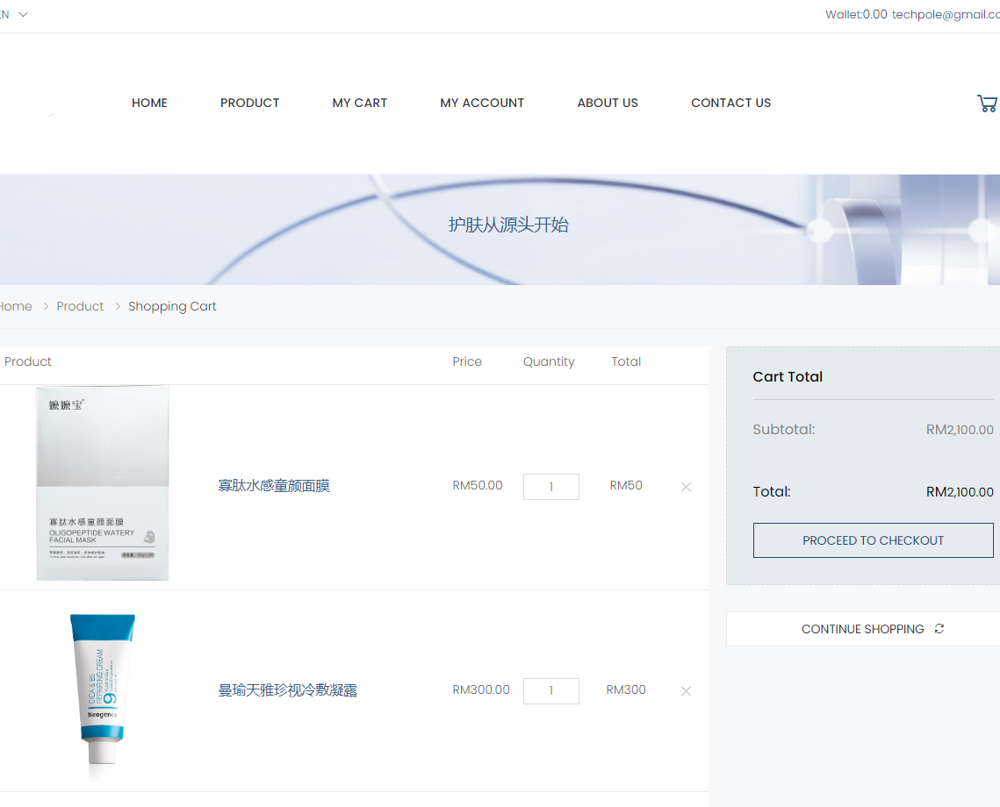Click the refresh icon beside Continue Shopping
The height and width of the screenshot is (807, 1000).
[939, 629]
